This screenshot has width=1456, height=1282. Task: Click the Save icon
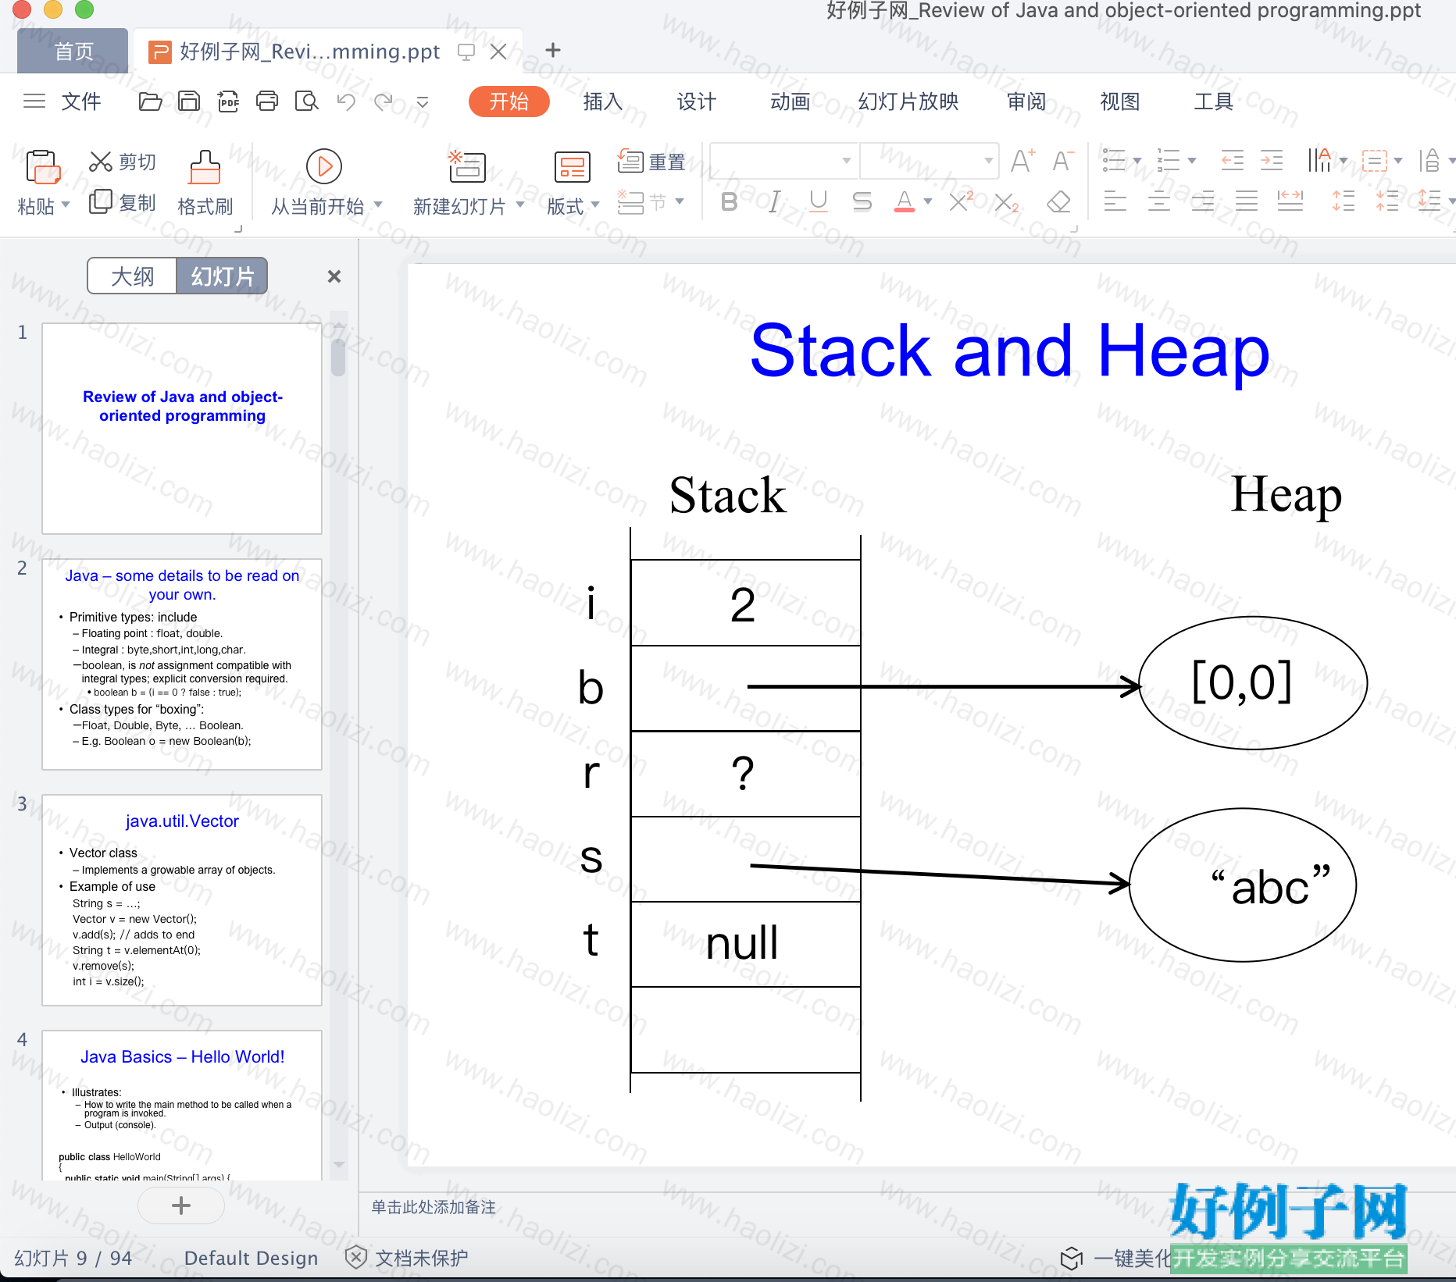pos(189,101)
